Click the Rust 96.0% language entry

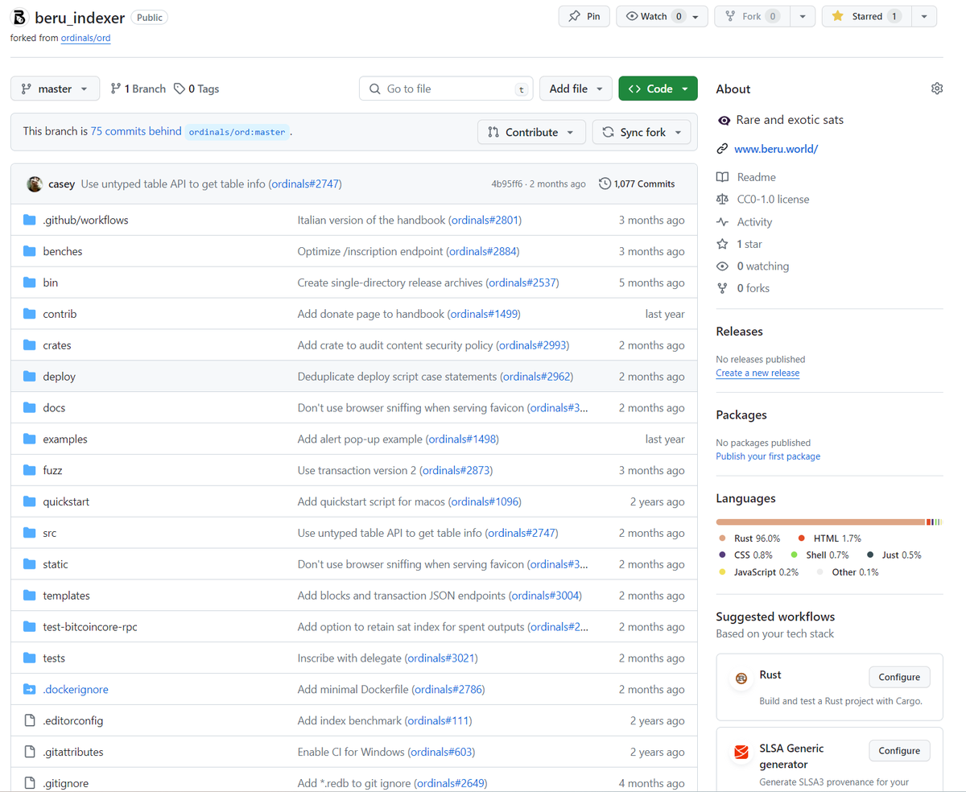(749, 538)
